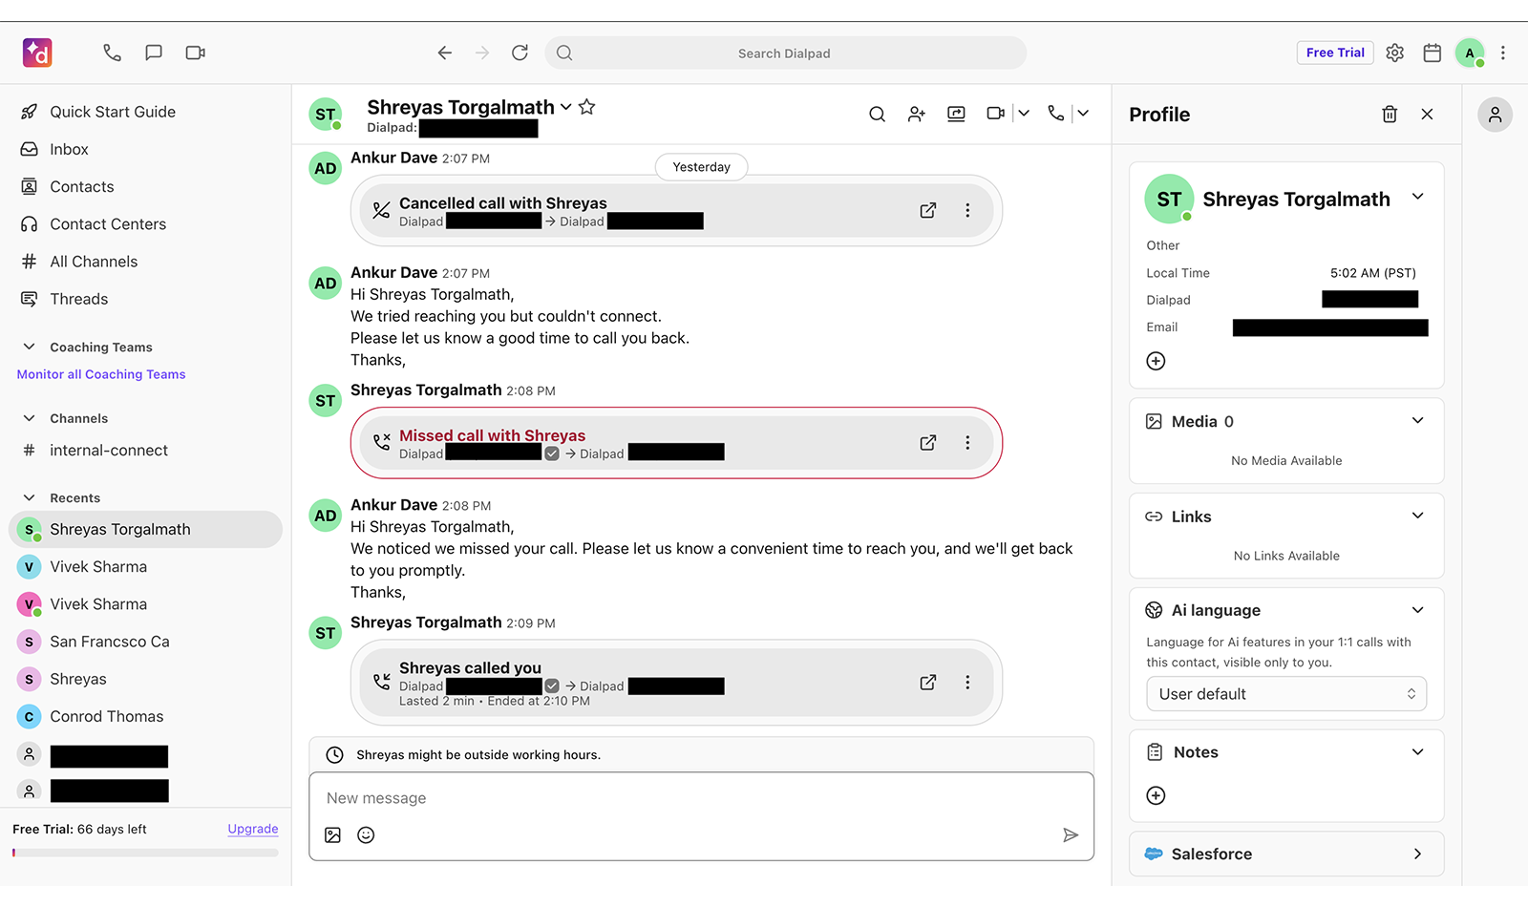
Task: Delete contact with the Profile trash icon
Action: coord(1390,115)
